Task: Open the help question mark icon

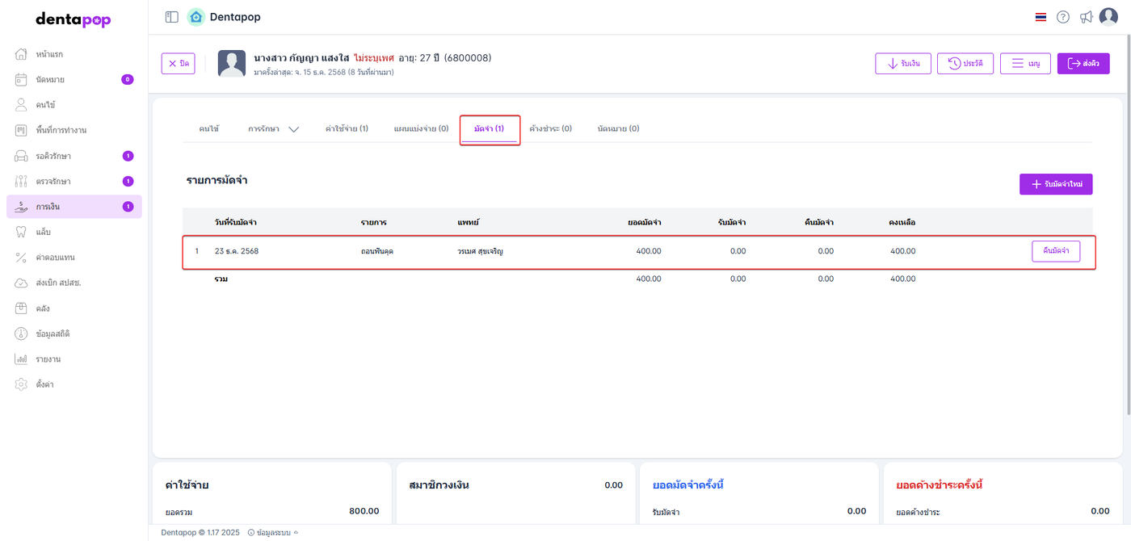Action: click(x=1063, y=17)
